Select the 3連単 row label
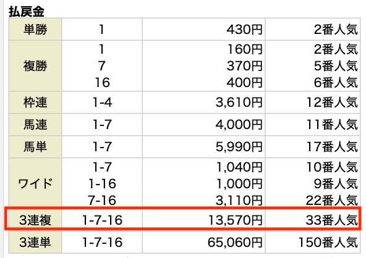The width and height of the screenshot is (366, 258). (x=35, y=242)
